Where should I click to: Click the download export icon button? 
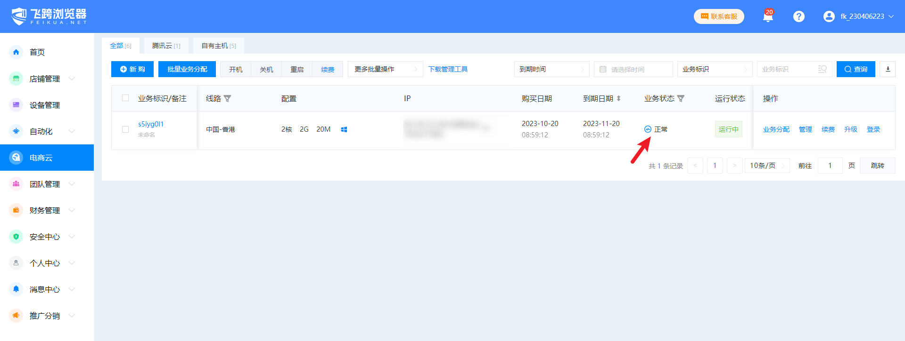coord(888,69)
